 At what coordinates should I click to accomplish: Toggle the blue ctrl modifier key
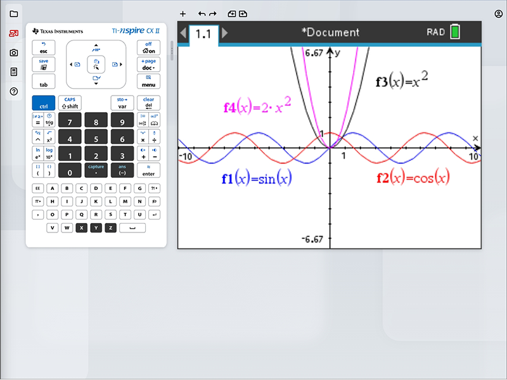tap(44, 103)
